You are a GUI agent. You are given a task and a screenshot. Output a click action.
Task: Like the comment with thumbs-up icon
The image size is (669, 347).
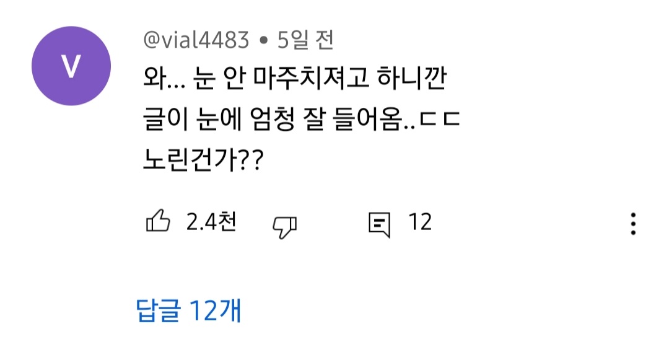pos(157,222)
